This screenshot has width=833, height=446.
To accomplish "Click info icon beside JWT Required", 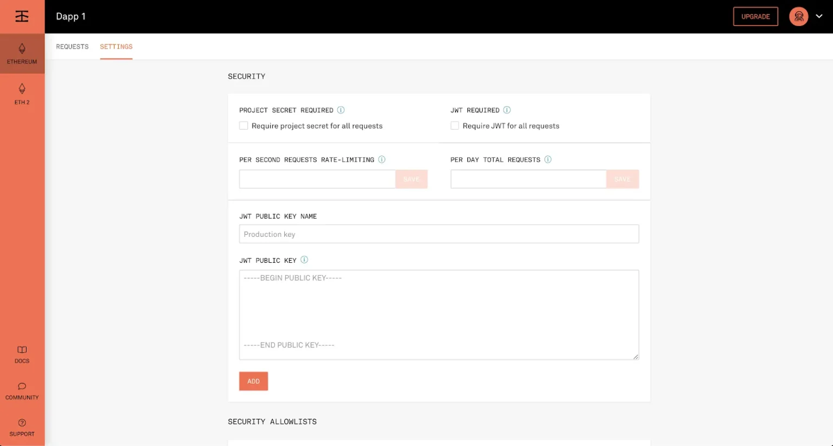I will click(507, 110).
